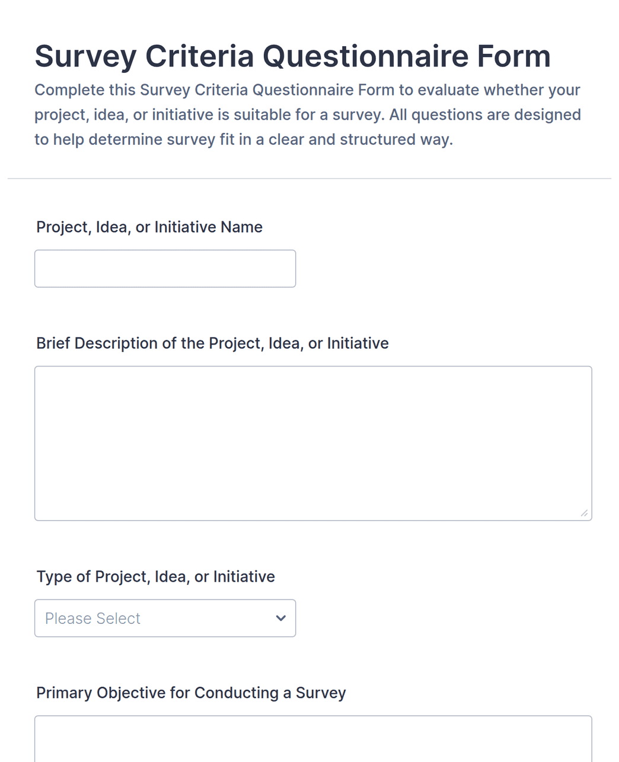
Task: Click the horizontal divider below the intro
Action: [309, 178]
